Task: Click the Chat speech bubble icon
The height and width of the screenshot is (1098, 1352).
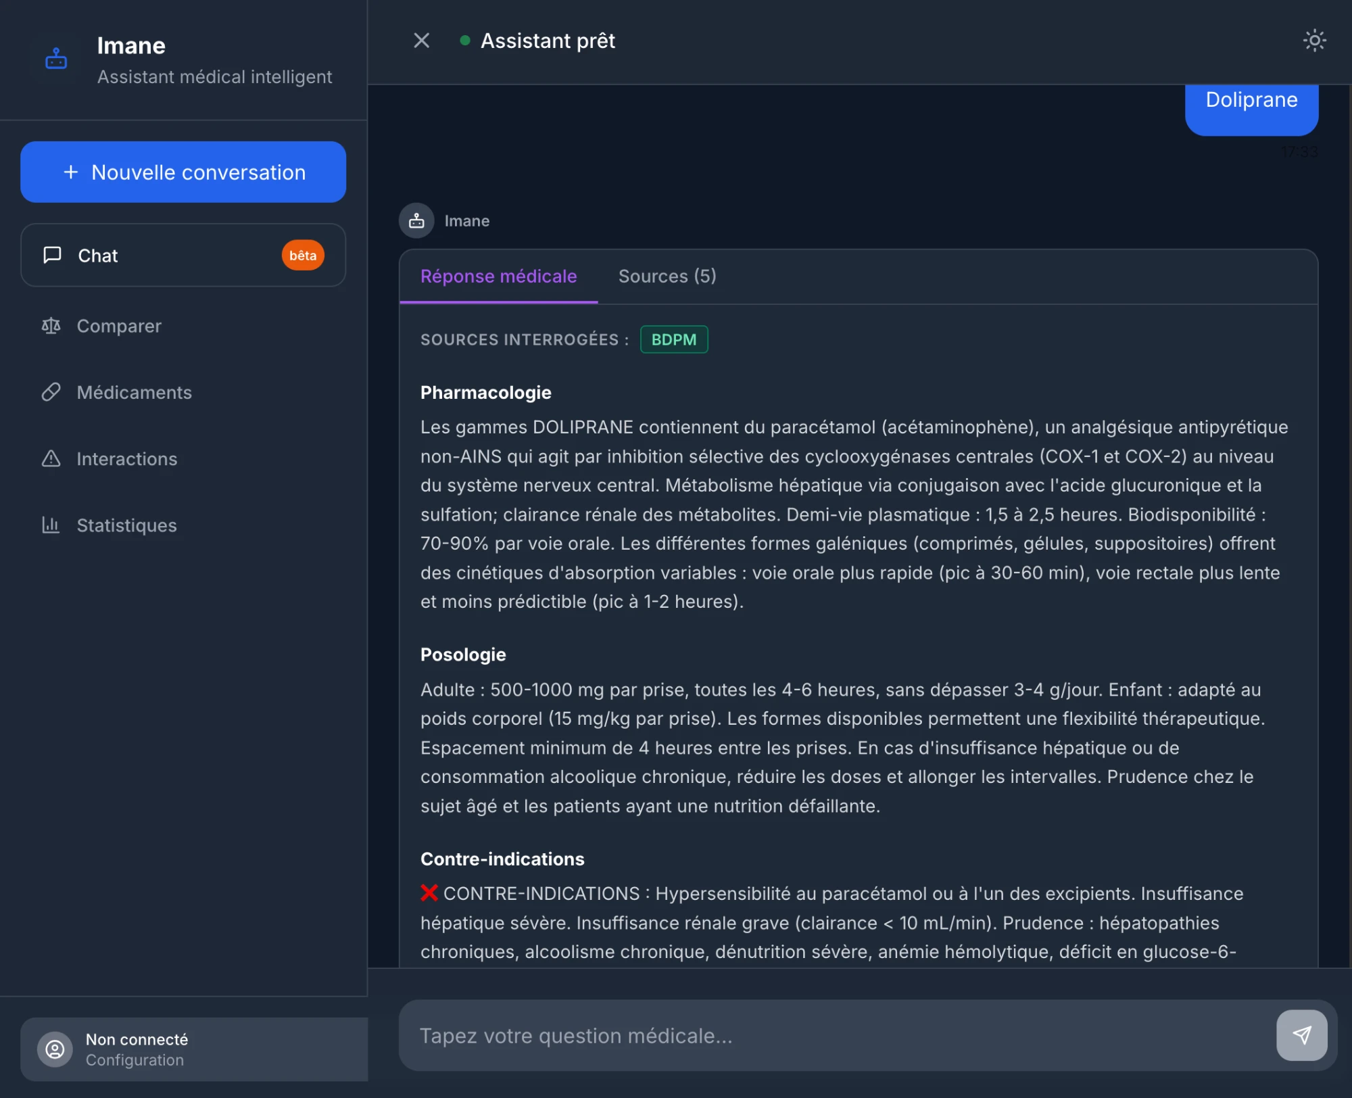Action: (52, 255)
